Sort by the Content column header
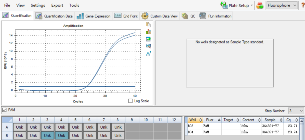The width and height of the screenshot is (305, 140). pos(251,120)
